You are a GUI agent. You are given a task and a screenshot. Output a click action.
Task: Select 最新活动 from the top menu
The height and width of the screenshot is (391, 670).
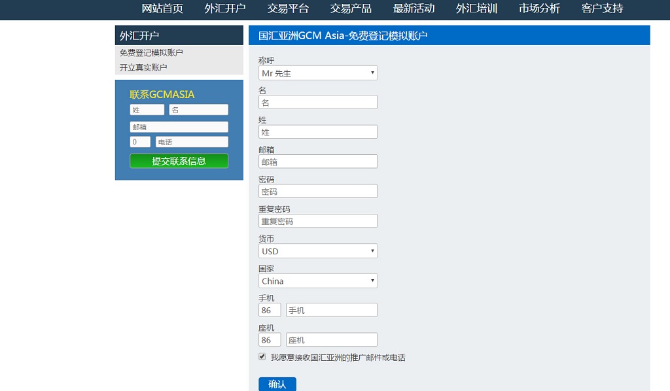point(414,8)
